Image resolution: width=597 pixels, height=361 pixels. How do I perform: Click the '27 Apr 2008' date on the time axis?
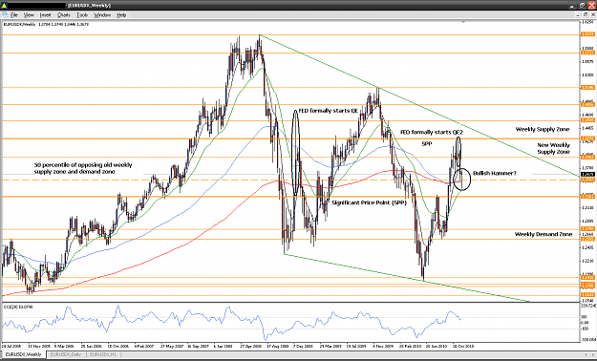click(x=251, y=346)
